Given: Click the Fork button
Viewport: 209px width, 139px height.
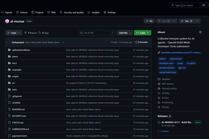Looking at the screenshot, I should click(164, 21).
